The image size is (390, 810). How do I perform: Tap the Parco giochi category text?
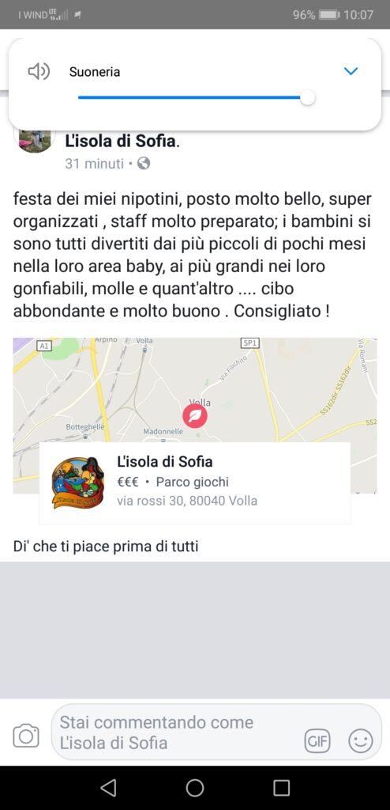coord(192,482)
